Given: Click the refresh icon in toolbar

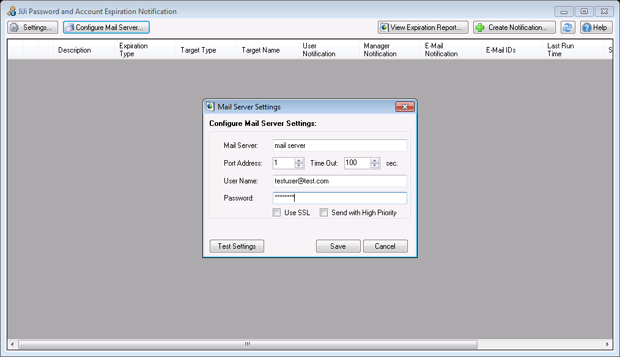Looking at the screenshot, I should [x=567, y=28].
